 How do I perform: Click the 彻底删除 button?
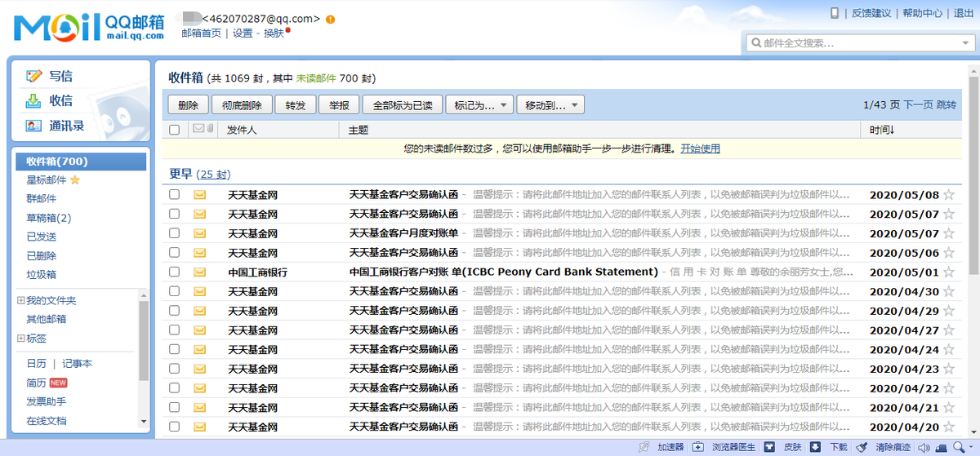pyautogui.click(x=242, y=105)
